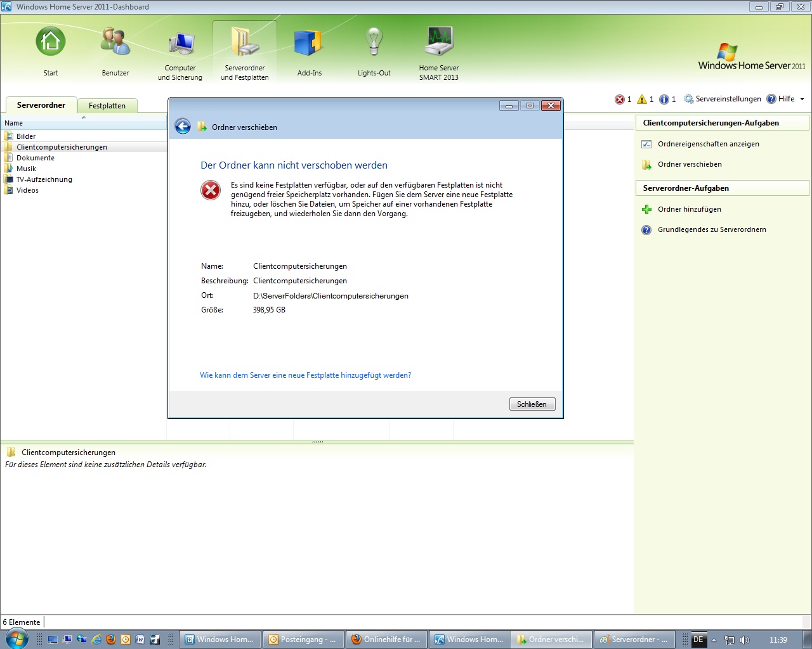Click the red critical alerts icon

[x=620, y=100]
